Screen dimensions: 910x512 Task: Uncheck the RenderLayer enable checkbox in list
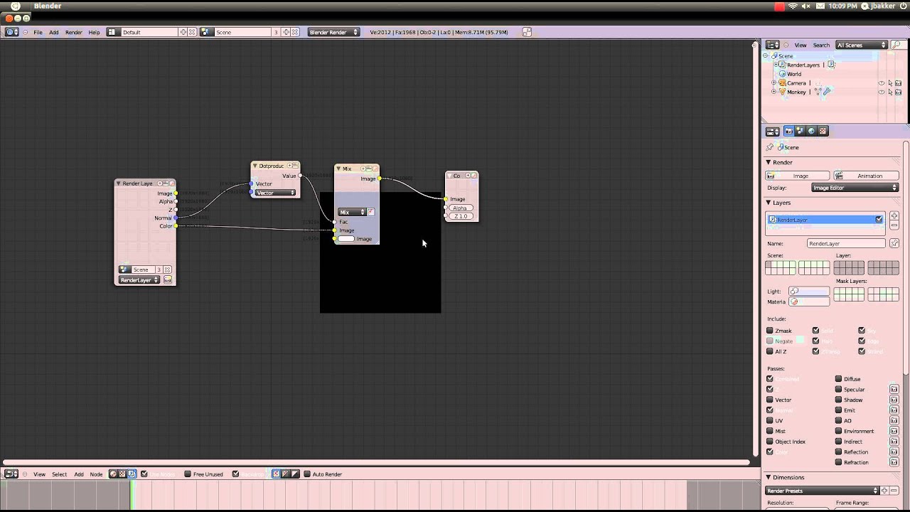click(879, 219)
